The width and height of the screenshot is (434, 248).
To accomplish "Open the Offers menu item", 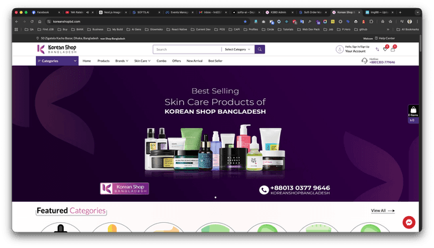I will pos(176,61).
